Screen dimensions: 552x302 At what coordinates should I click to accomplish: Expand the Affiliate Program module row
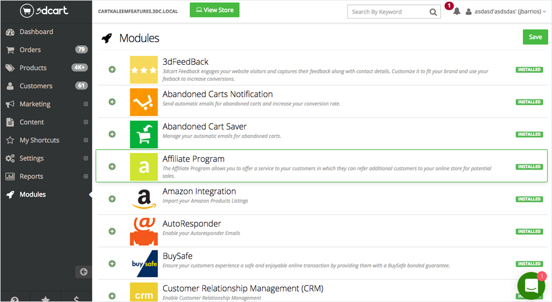[x=112, y=166]
